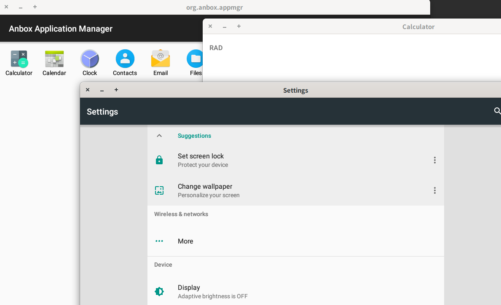Select the padlock icon beside Set screen lock
Viewport: 501px width, 305px height.
pos(159,160)
